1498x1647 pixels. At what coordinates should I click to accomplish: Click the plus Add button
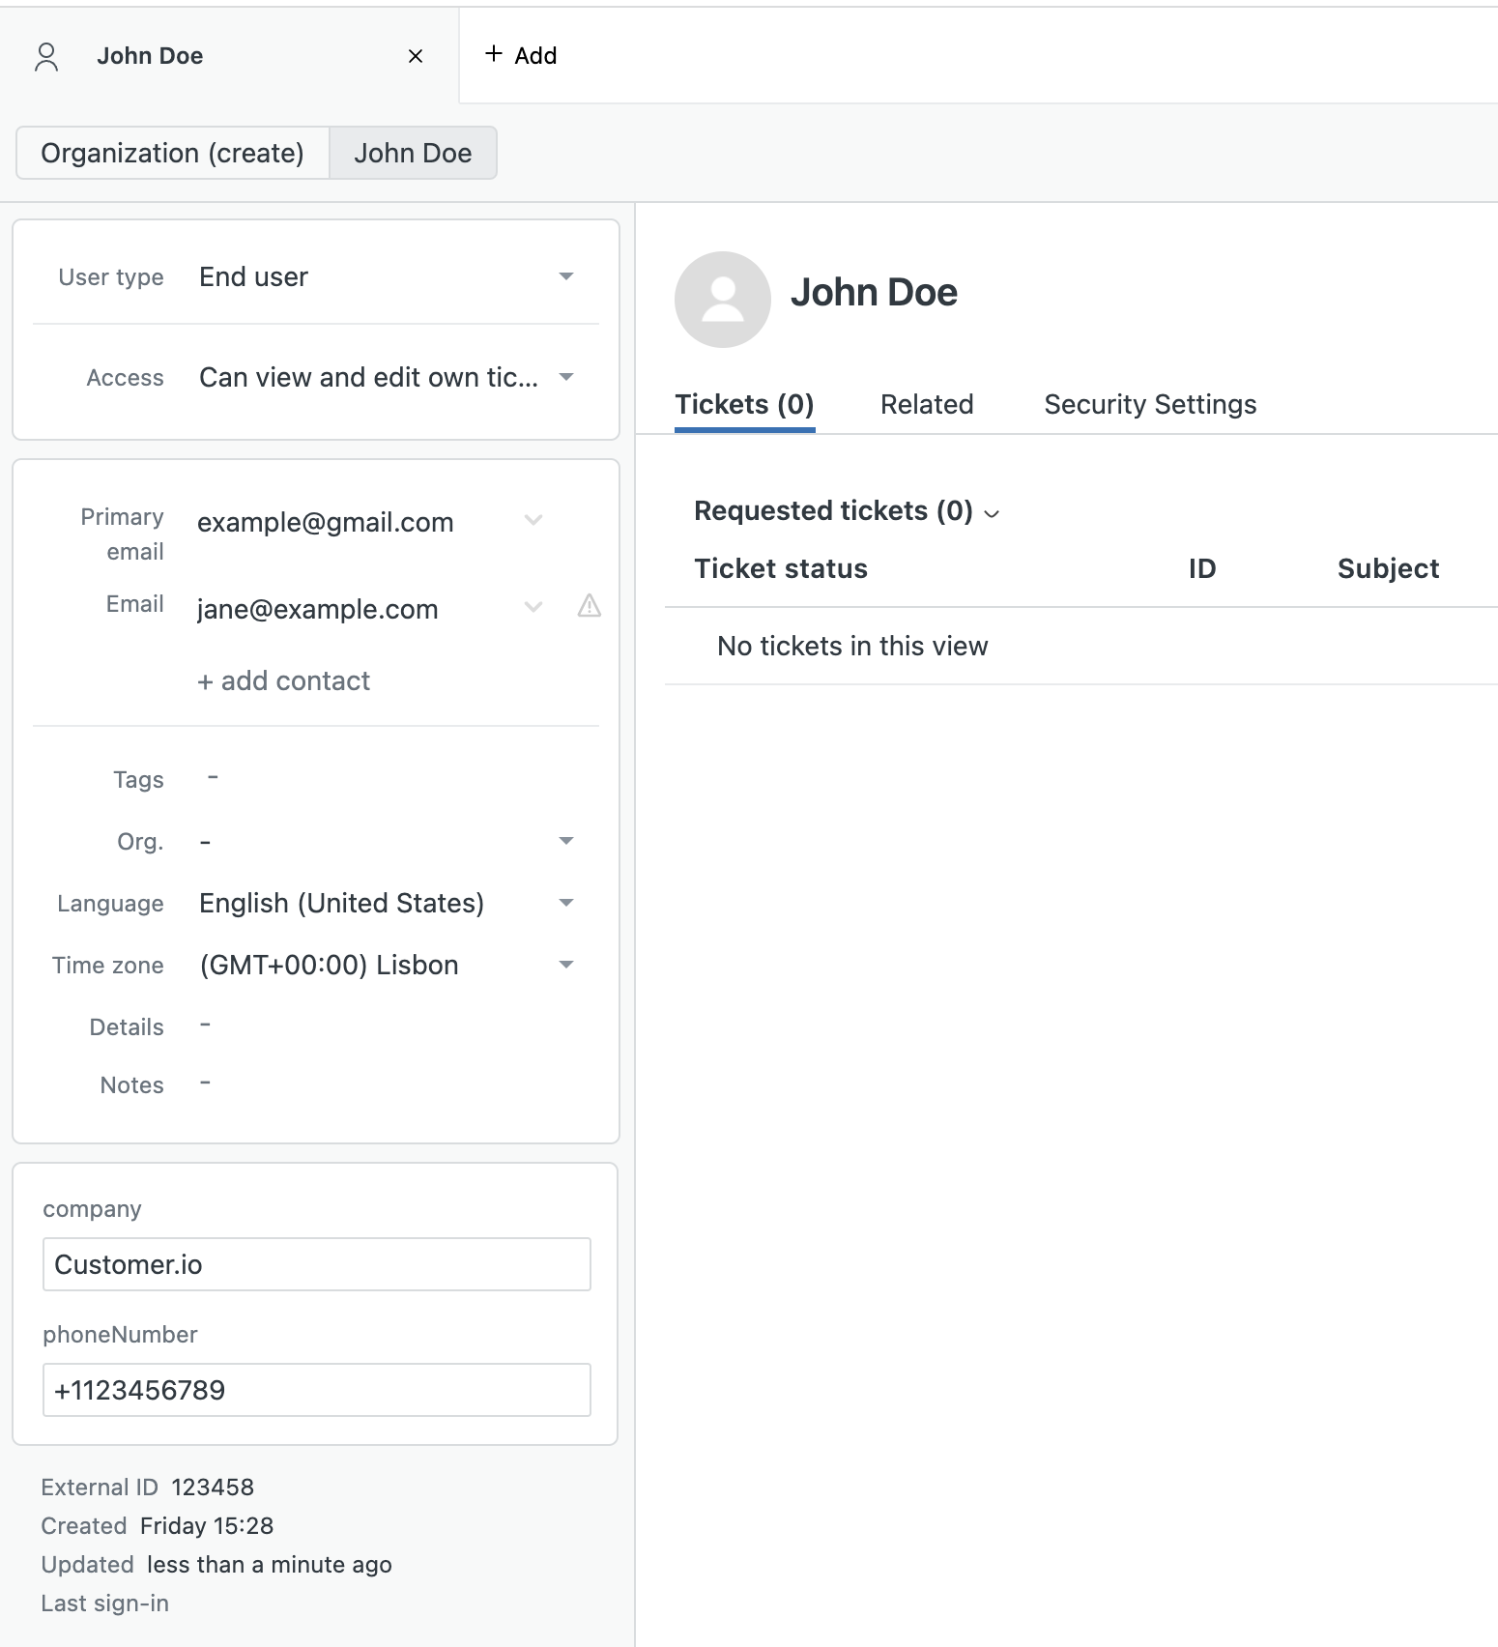tap(520, 55)
